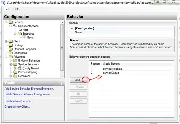Expand the Diagnostics tree node
Screen dimensions: 180x124
[6, 53]
